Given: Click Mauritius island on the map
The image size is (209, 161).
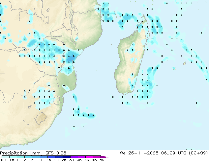Looking at the screenshot, I should pyautogui.click(x=184, y=63).
